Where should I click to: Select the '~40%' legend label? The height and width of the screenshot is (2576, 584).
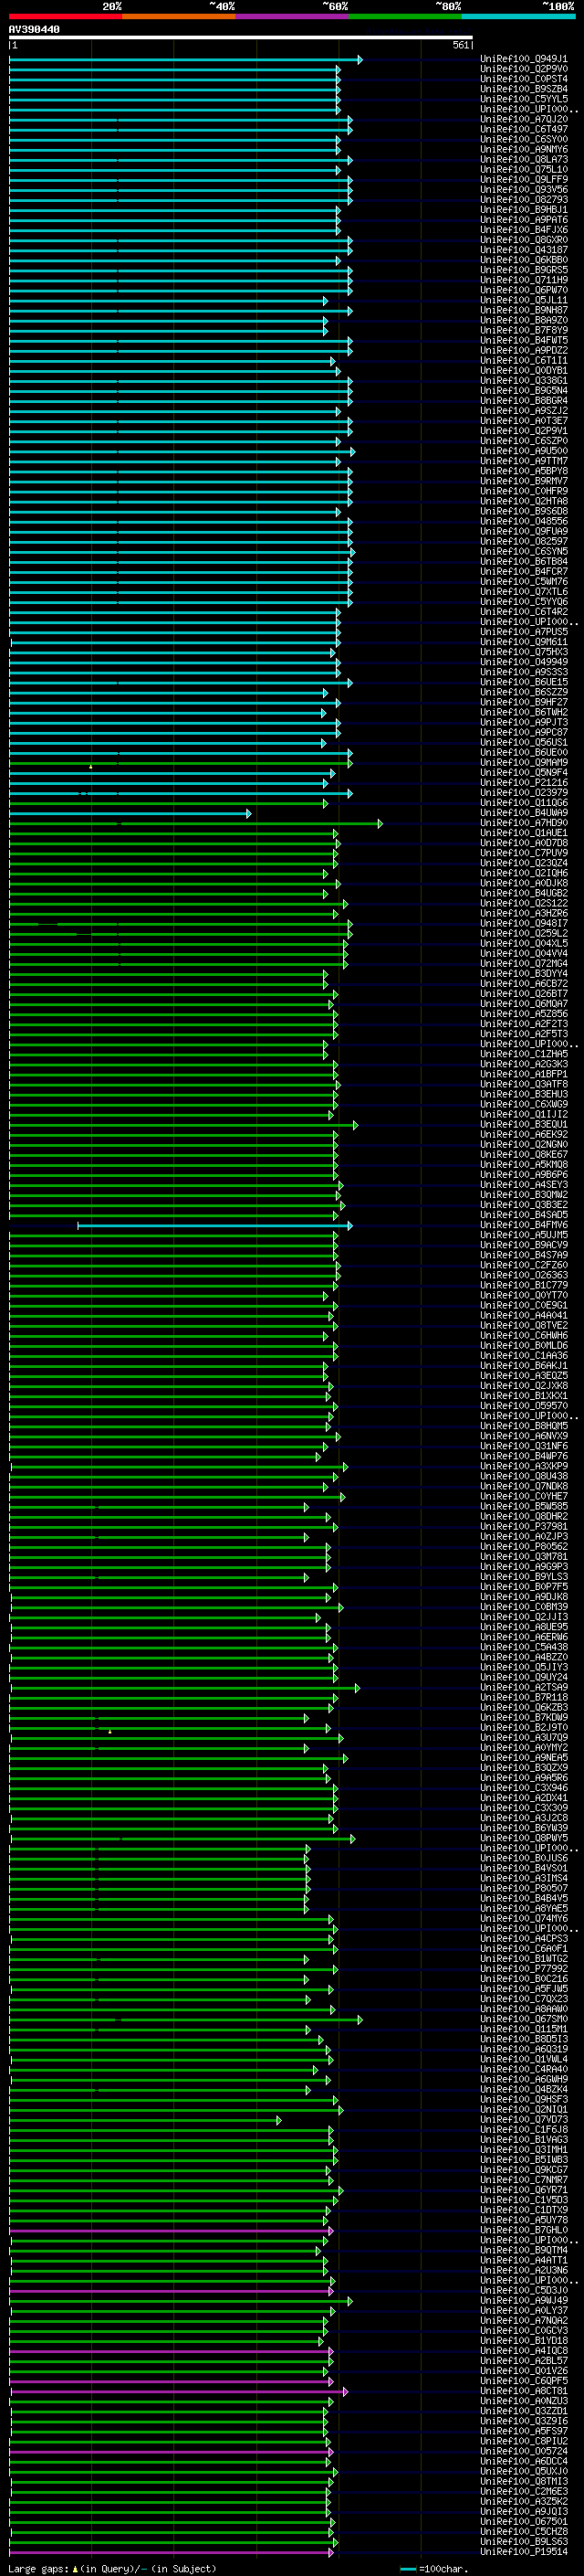coord(222,7)
